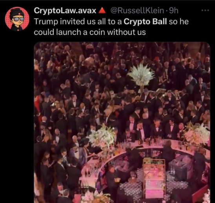Click the CryptoLaw.avax display name
The height and width of the screenshot is (203, 215).
(x=65, y=11)
